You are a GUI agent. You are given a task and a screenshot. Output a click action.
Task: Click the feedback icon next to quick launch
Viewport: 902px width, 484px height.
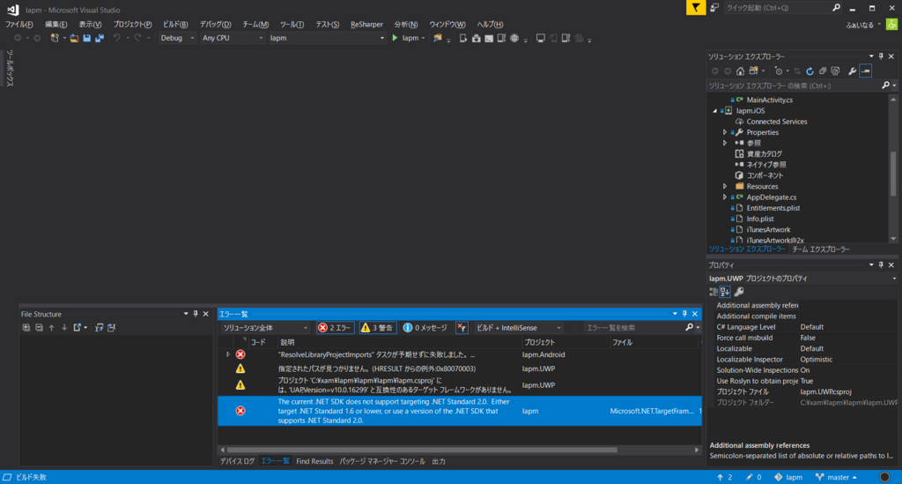click(x=714, y=7)
